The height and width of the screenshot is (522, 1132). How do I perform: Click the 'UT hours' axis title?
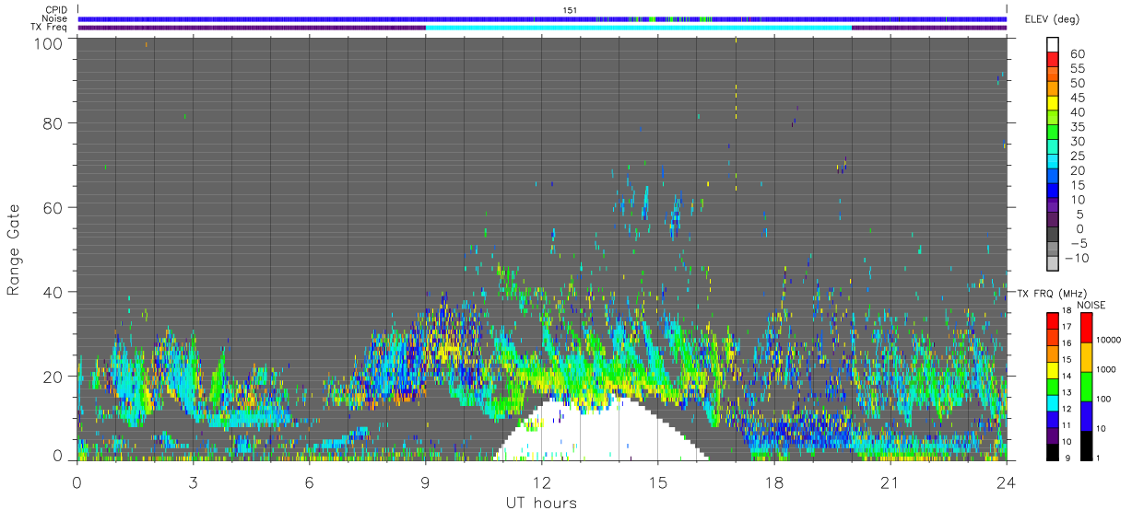541,503
